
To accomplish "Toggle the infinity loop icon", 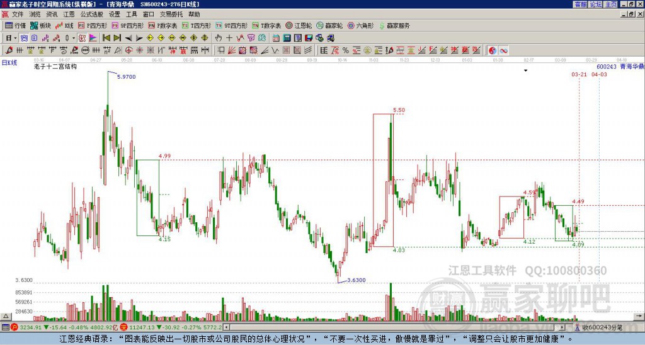I will [503, 50].
